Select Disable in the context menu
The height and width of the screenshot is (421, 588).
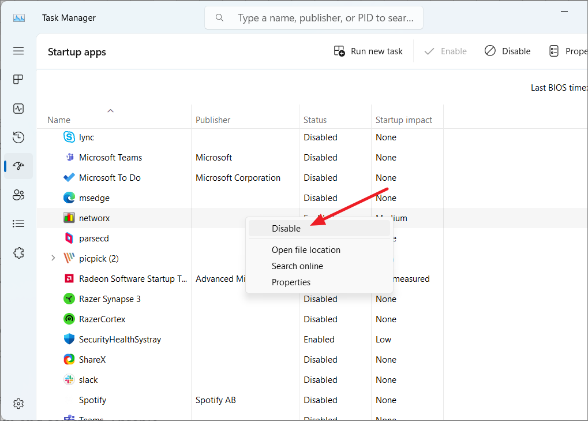286,228
